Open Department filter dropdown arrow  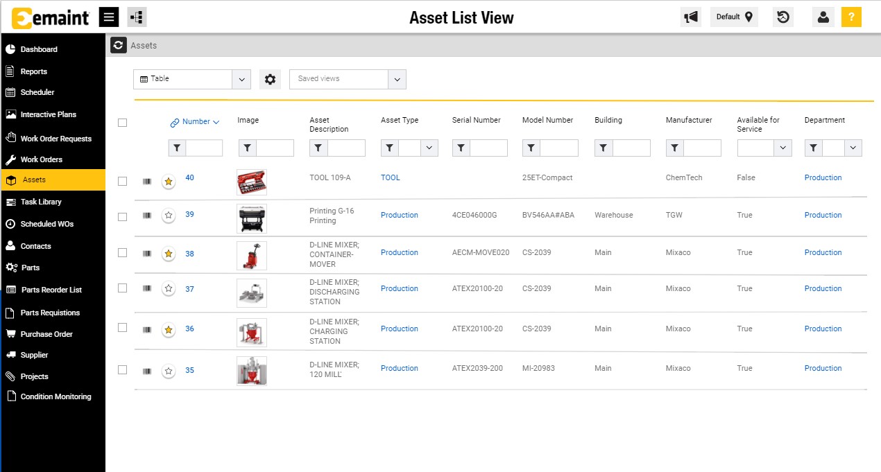pyautogui.click(x=853, y=148)
